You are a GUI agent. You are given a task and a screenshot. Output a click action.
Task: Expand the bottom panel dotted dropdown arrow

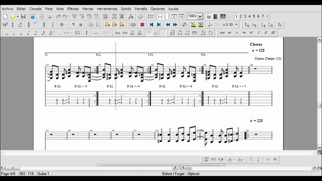click(x=223, y=165)
